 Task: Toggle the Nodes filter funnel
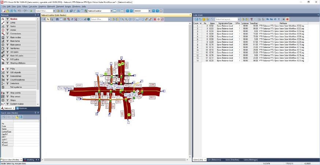pyautogui.click(x=7, y=19)
